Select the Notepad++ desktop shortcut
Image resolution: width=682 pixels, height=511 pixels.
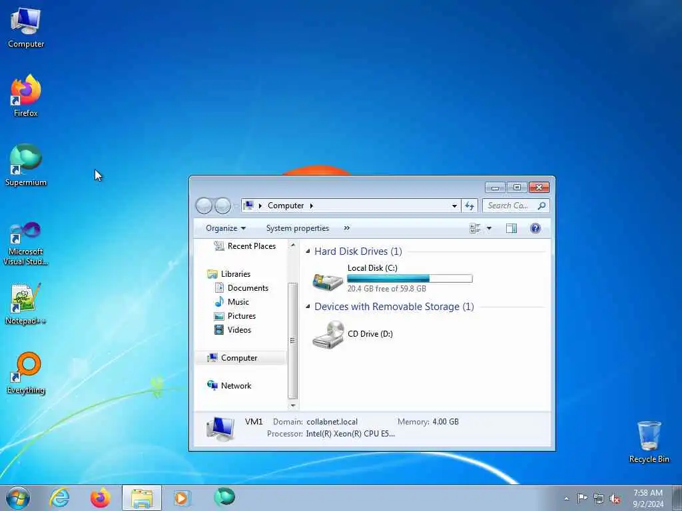[26, 303]
